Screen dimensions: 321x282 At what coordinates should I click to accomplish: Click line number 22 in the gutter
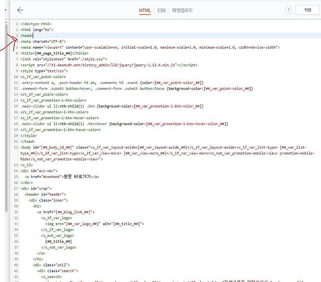[x=16, y=148]
